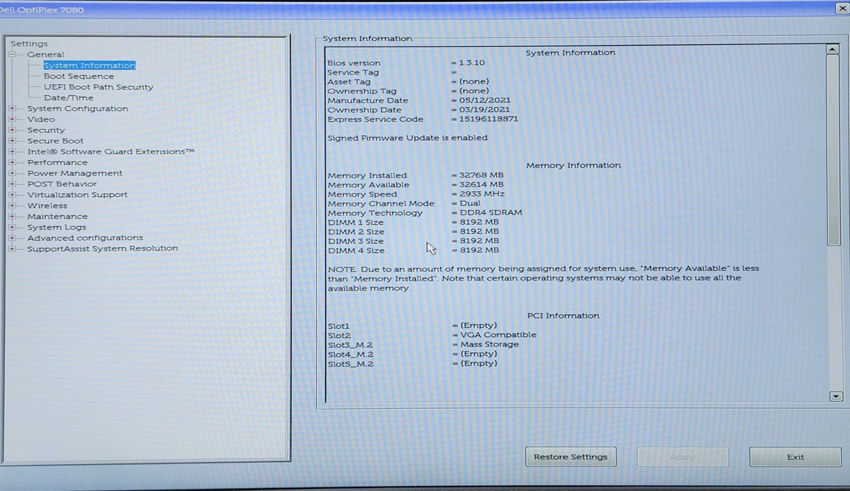Select System Information in the tree
This screenshot has height=491, width=850.
[x=89, y=65]
